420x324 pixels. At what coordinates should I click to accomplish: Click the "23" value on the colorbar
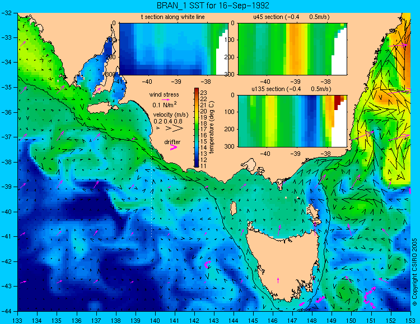pos(203,93)
